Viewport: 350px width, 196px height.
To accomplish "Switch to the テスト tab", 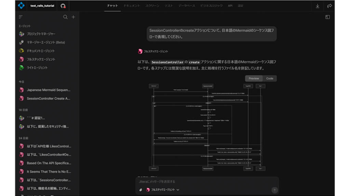I will (169, 6).
